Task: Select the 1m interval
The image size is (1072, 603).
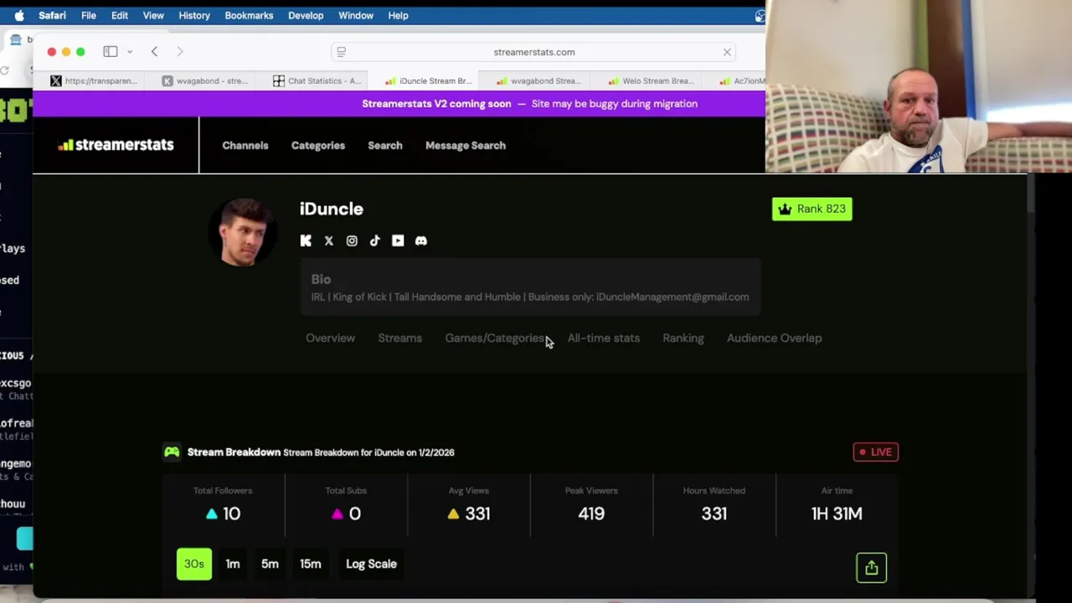Action: point(233,564)
